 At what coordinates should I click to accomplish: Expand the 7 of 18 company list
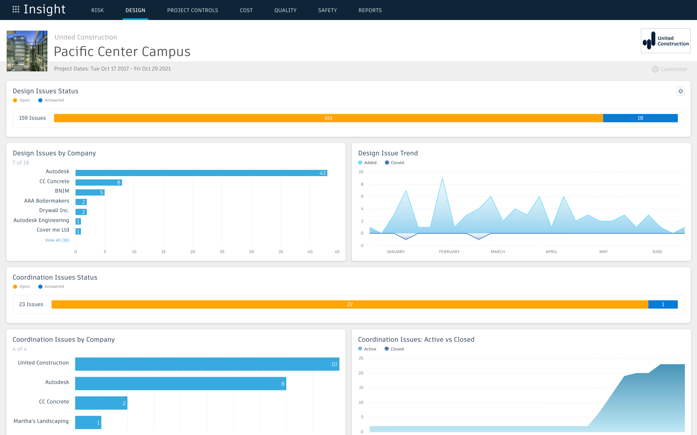click(x=21, y=162)
